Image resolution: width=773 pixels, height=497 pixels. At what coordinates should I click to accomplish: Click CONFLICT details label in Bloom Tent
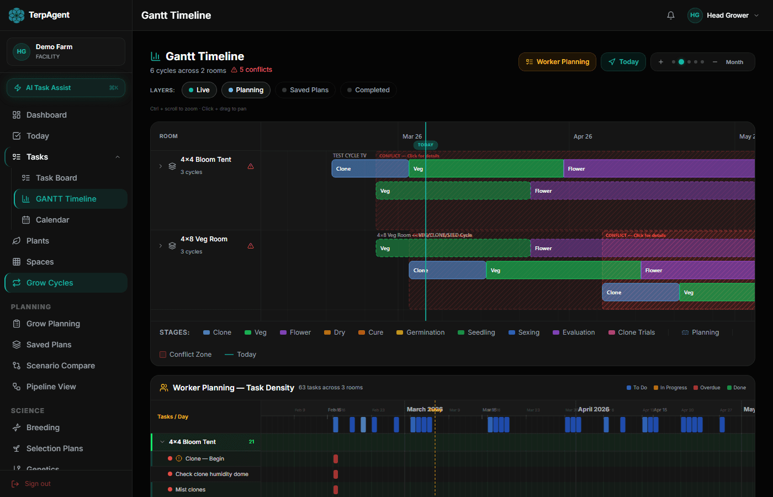[409, 156]
